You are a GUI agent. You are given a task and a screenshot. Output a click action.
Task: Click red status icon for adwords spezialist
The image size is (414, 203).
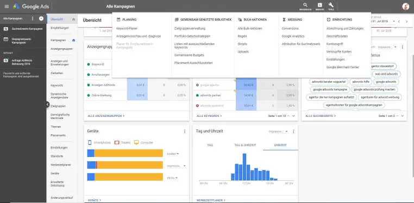pos(197,106)
